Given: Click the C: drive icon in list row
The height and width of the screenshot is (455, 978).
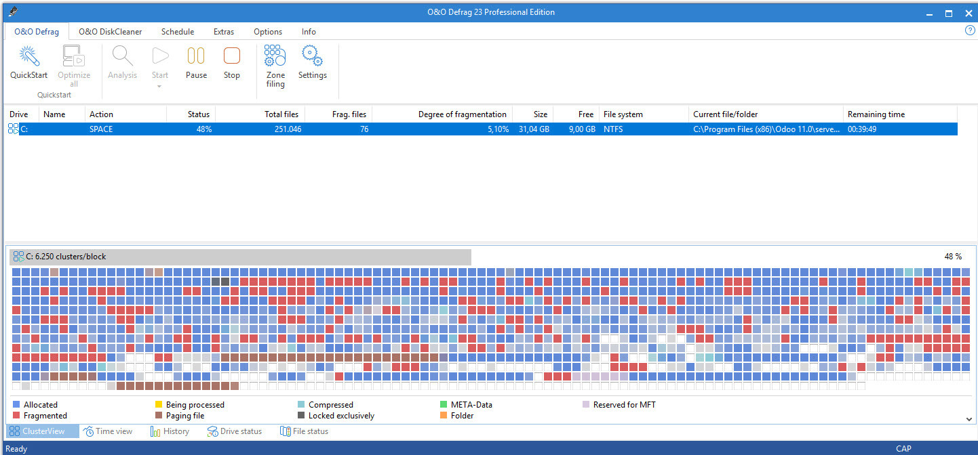Looking at the screenshot, I should 14,129.
